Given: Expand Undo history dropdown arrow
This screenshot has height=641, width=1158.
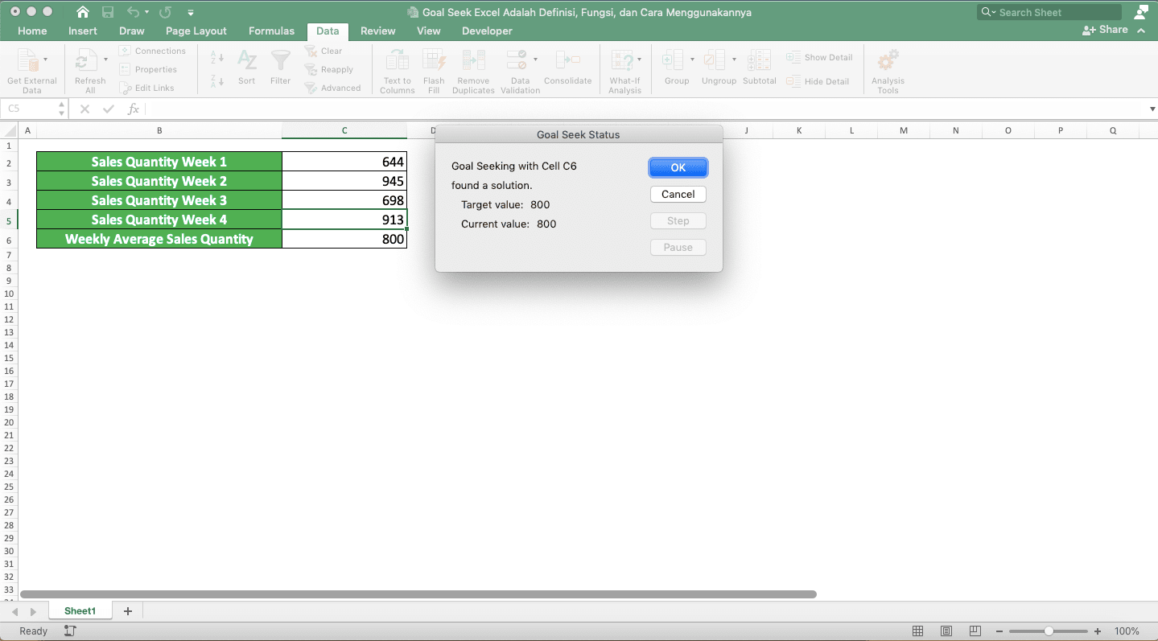Looking at the screenshot, I should point(147,13).
